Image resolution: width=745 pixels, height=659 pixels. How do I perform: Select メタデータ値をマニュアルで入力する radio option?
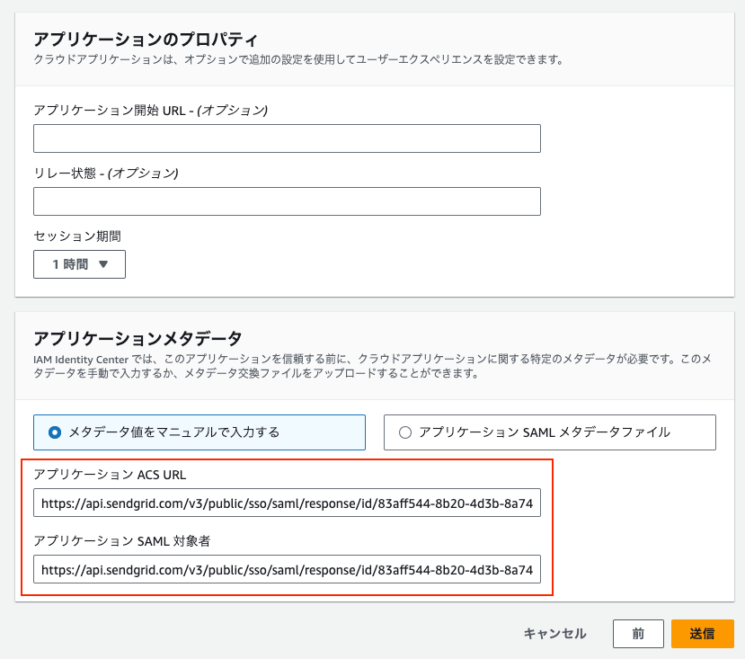[200, 432]
